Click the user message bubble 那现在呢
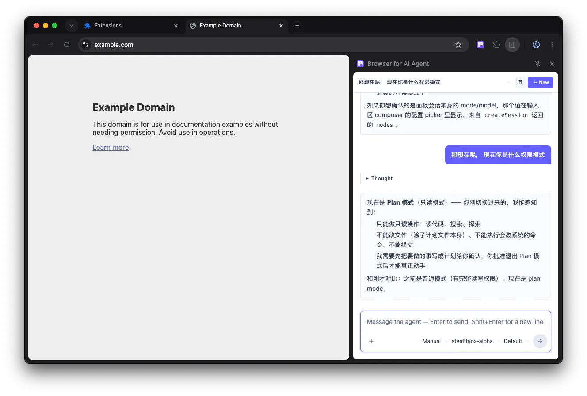The height and width of the screenshot is (396, 587). coord(498,155)
